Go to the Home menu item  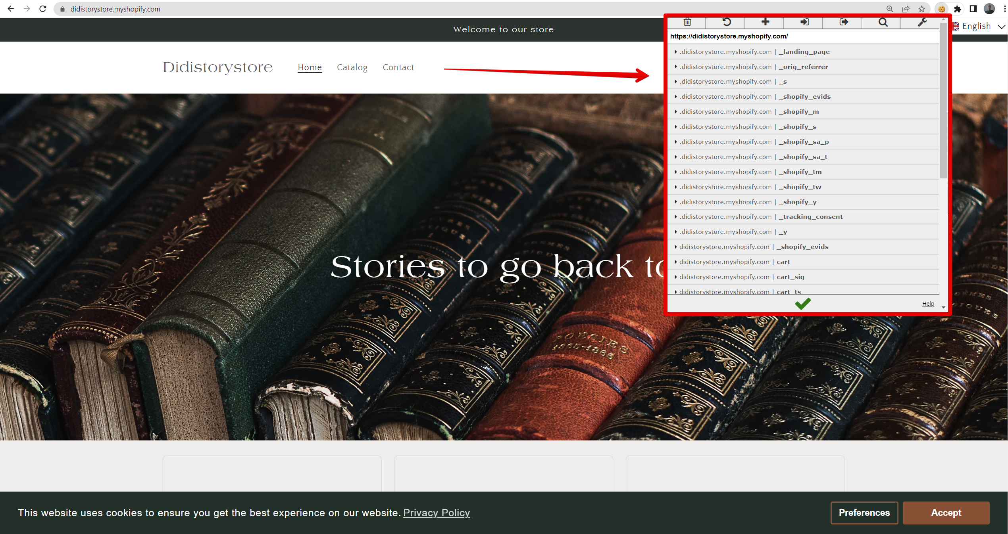click(310, 67)
